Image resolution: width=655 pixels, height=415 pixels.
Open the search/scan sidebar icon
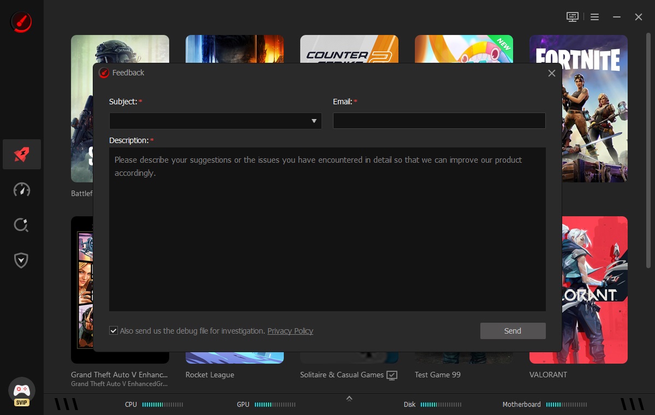click(x=21, y=225)
